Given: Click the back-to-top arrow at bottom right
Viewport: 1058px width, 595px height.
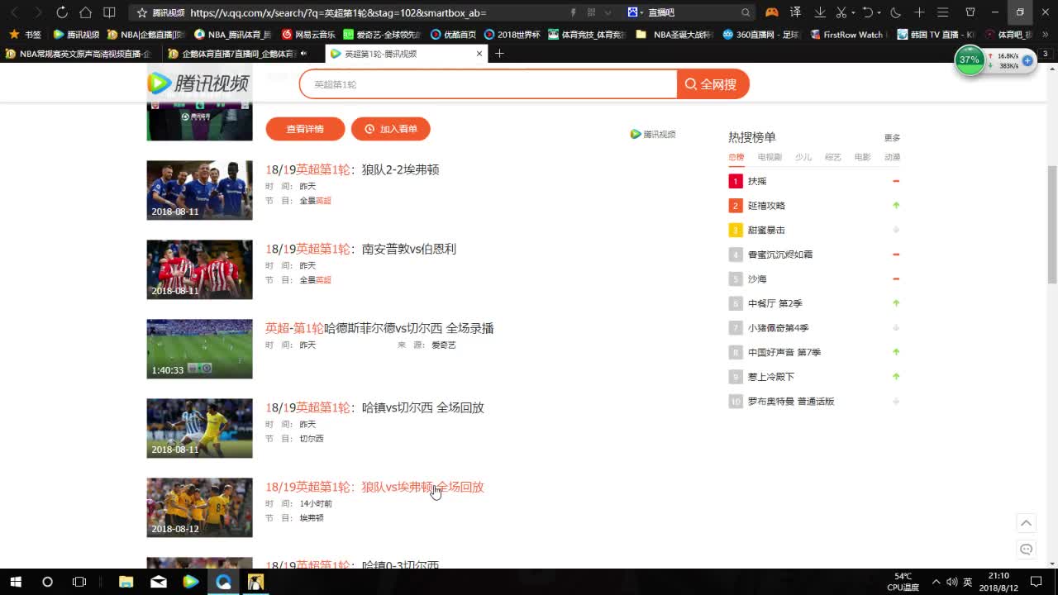Looking at the screenshot, I should click(1026, 522).
